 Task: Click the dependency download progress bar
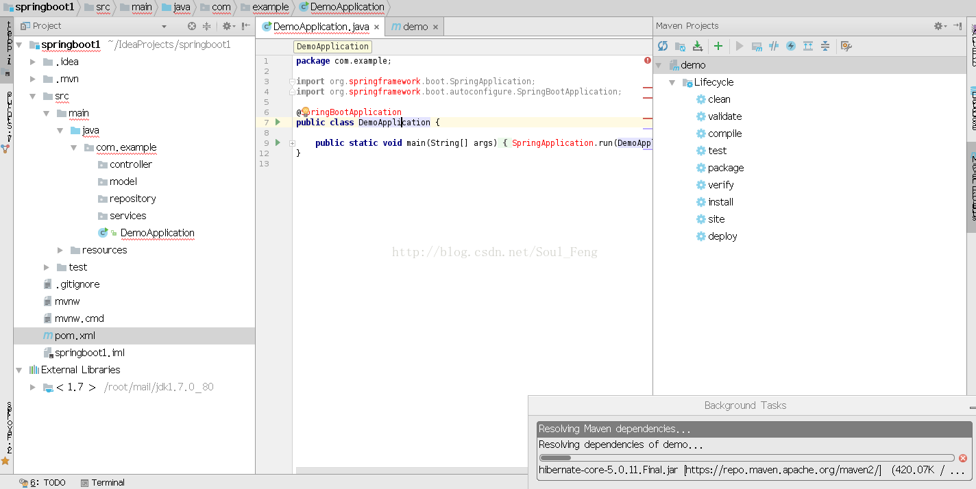[x=746, y=457]
